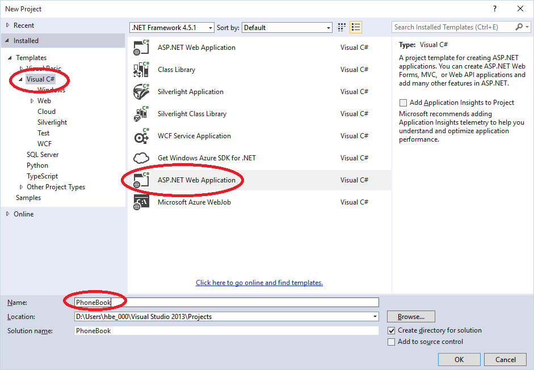Click the search magnifier icon
This screenshot has width=534, height=370.
click(519, 27)
